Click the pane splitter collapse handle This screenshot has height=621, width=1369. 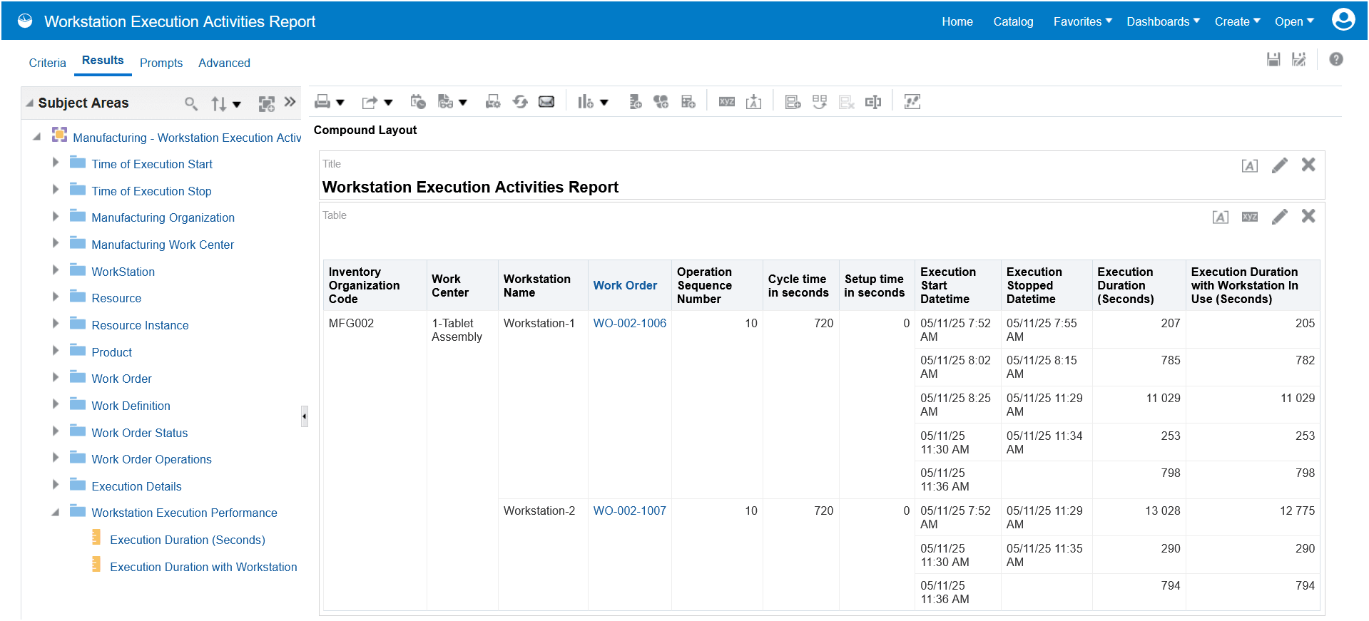[305, 416]
